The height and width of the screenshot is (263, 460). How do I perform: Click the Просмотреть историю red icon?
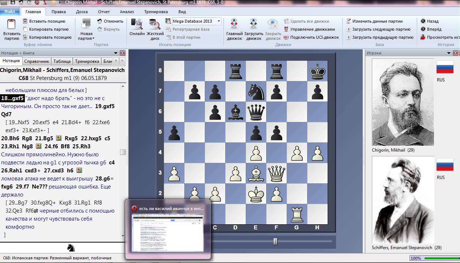(x=423, y=37)
